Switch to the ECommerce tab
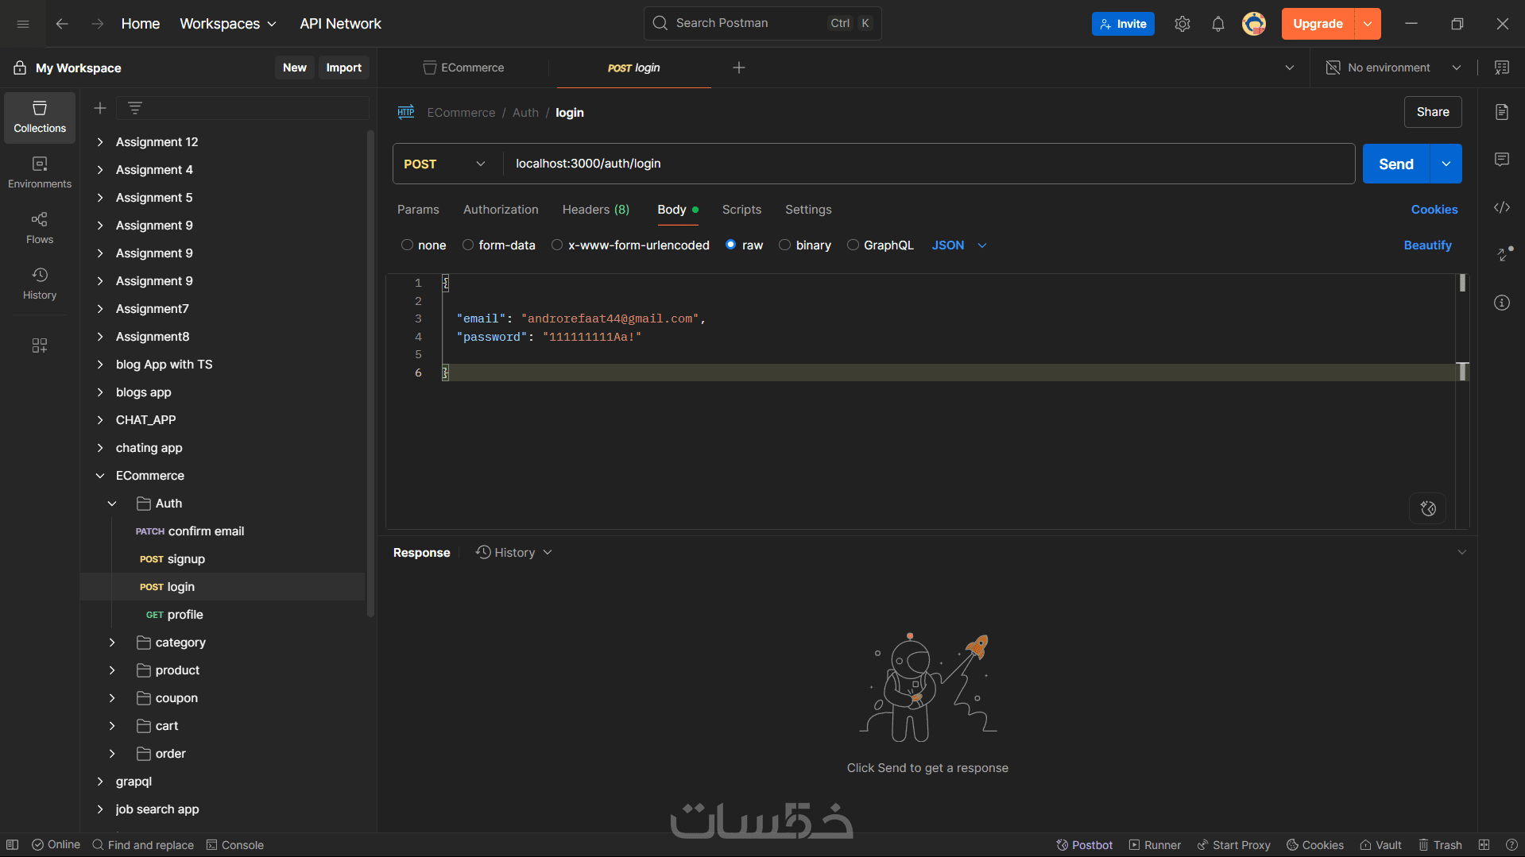The width and height of the screenshot is (1525, 857). click(463, 68)
